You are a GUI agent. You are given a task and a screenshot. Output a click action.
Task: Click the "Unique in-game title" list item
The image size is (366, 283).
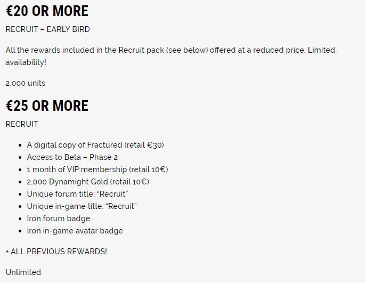tap(82, 206)
